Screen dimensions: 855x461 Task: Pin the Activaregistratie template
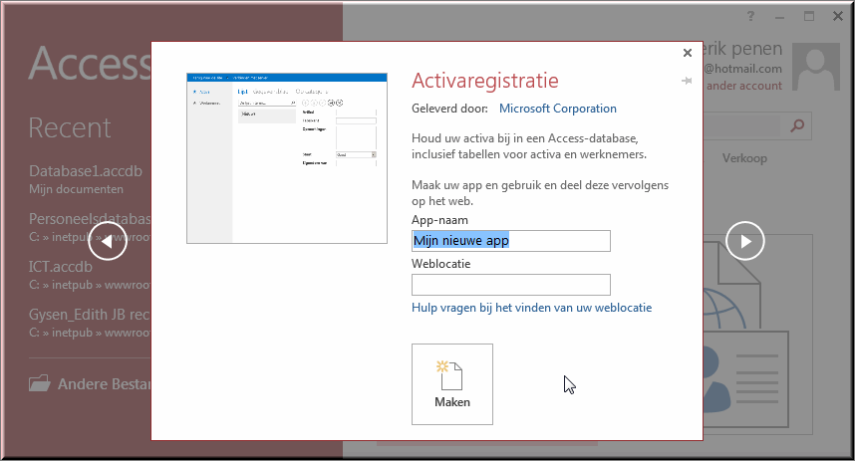[687, 81]
